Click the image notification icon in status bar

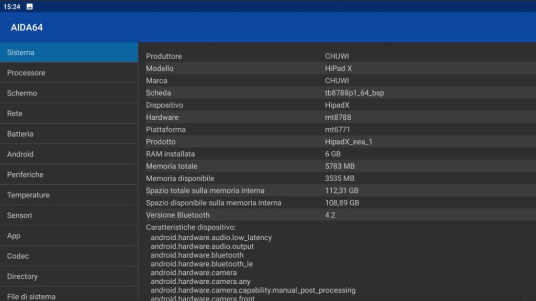pos(29,6)
